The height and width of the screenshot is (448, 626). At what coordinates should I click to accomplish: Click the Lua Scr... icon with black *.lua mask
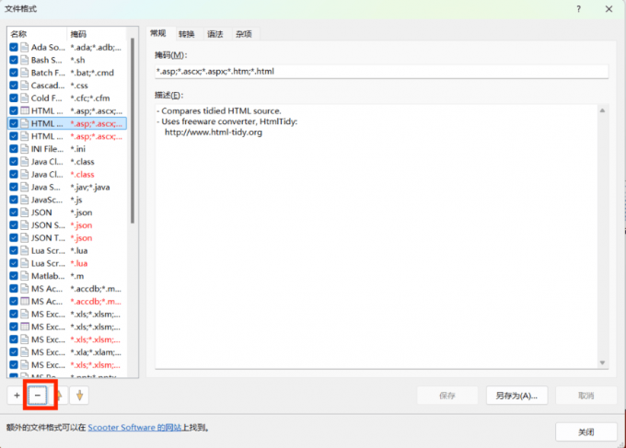pyautogui.click(x=24, y=251)
